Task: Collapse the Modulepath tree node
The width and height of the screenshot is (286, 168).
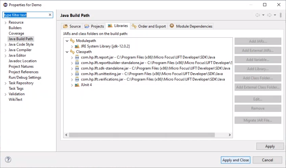Action: pyautogui.click(x=67, y=41)
